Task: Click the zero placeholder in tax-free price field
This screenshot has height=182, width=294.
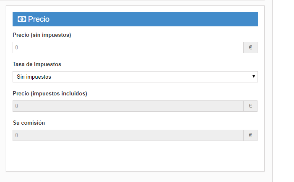Action: pos(17,48)
